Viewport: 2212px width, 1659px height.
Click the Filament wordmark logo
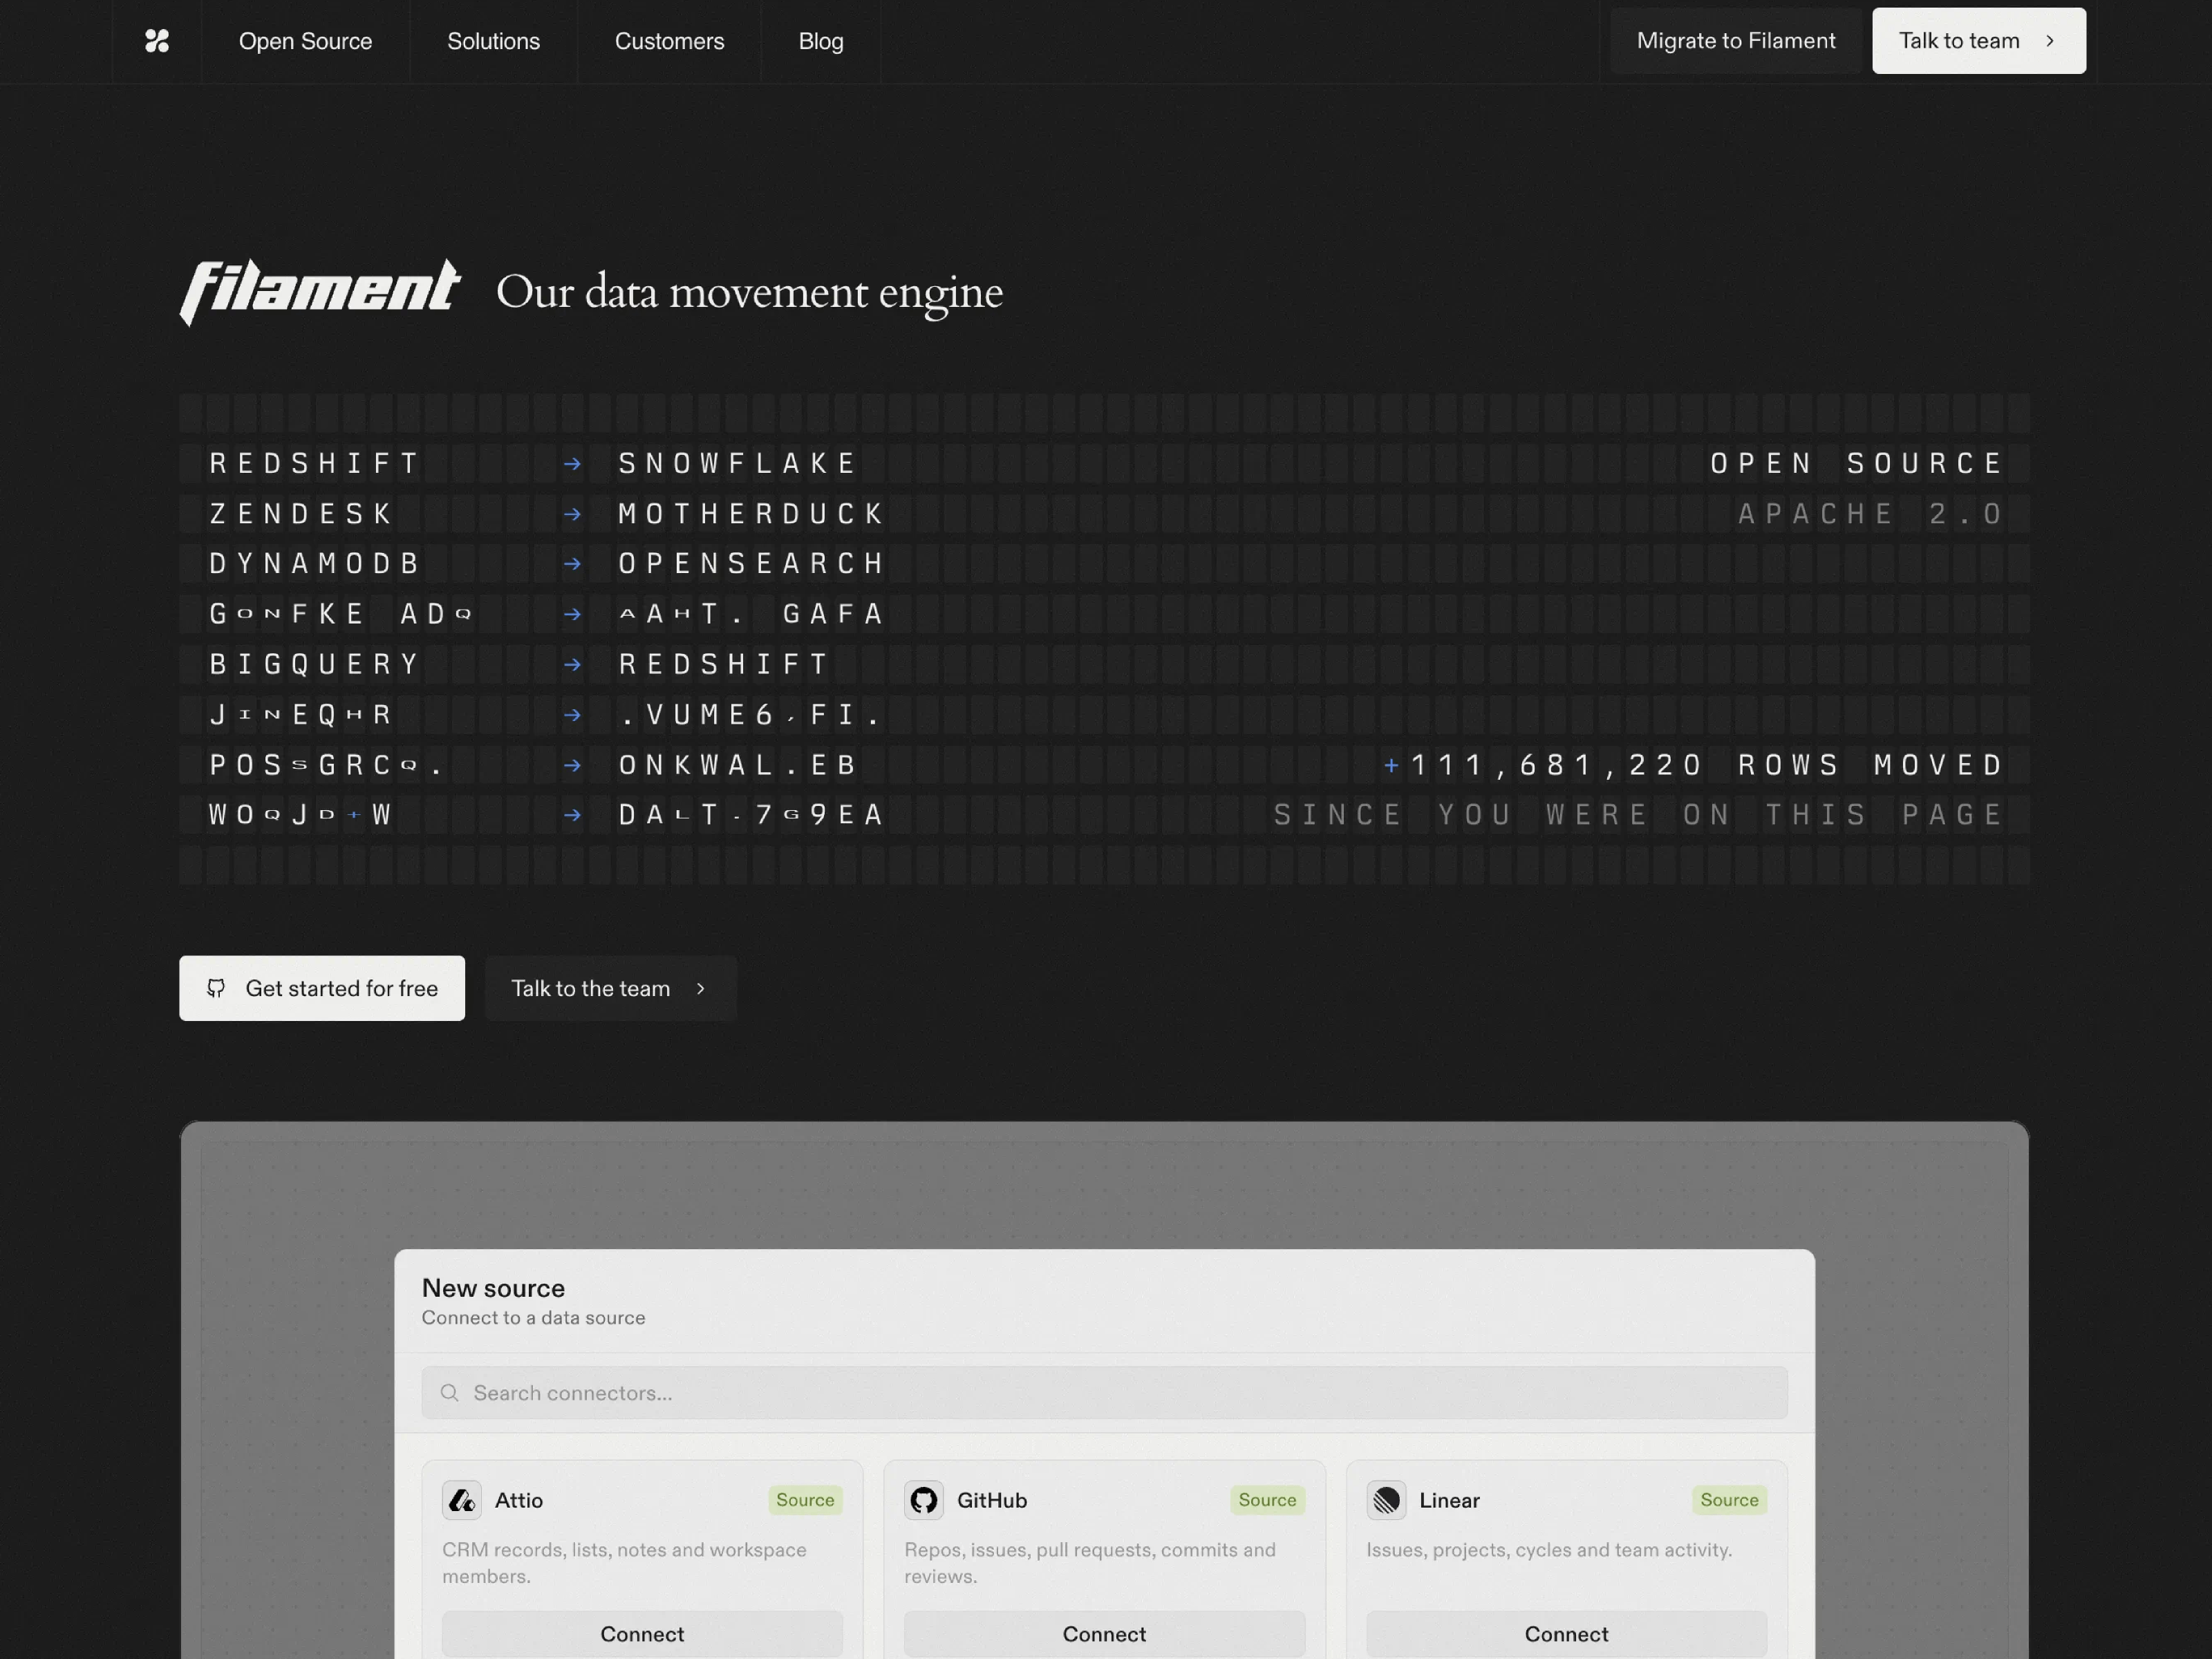coord(320,292)
